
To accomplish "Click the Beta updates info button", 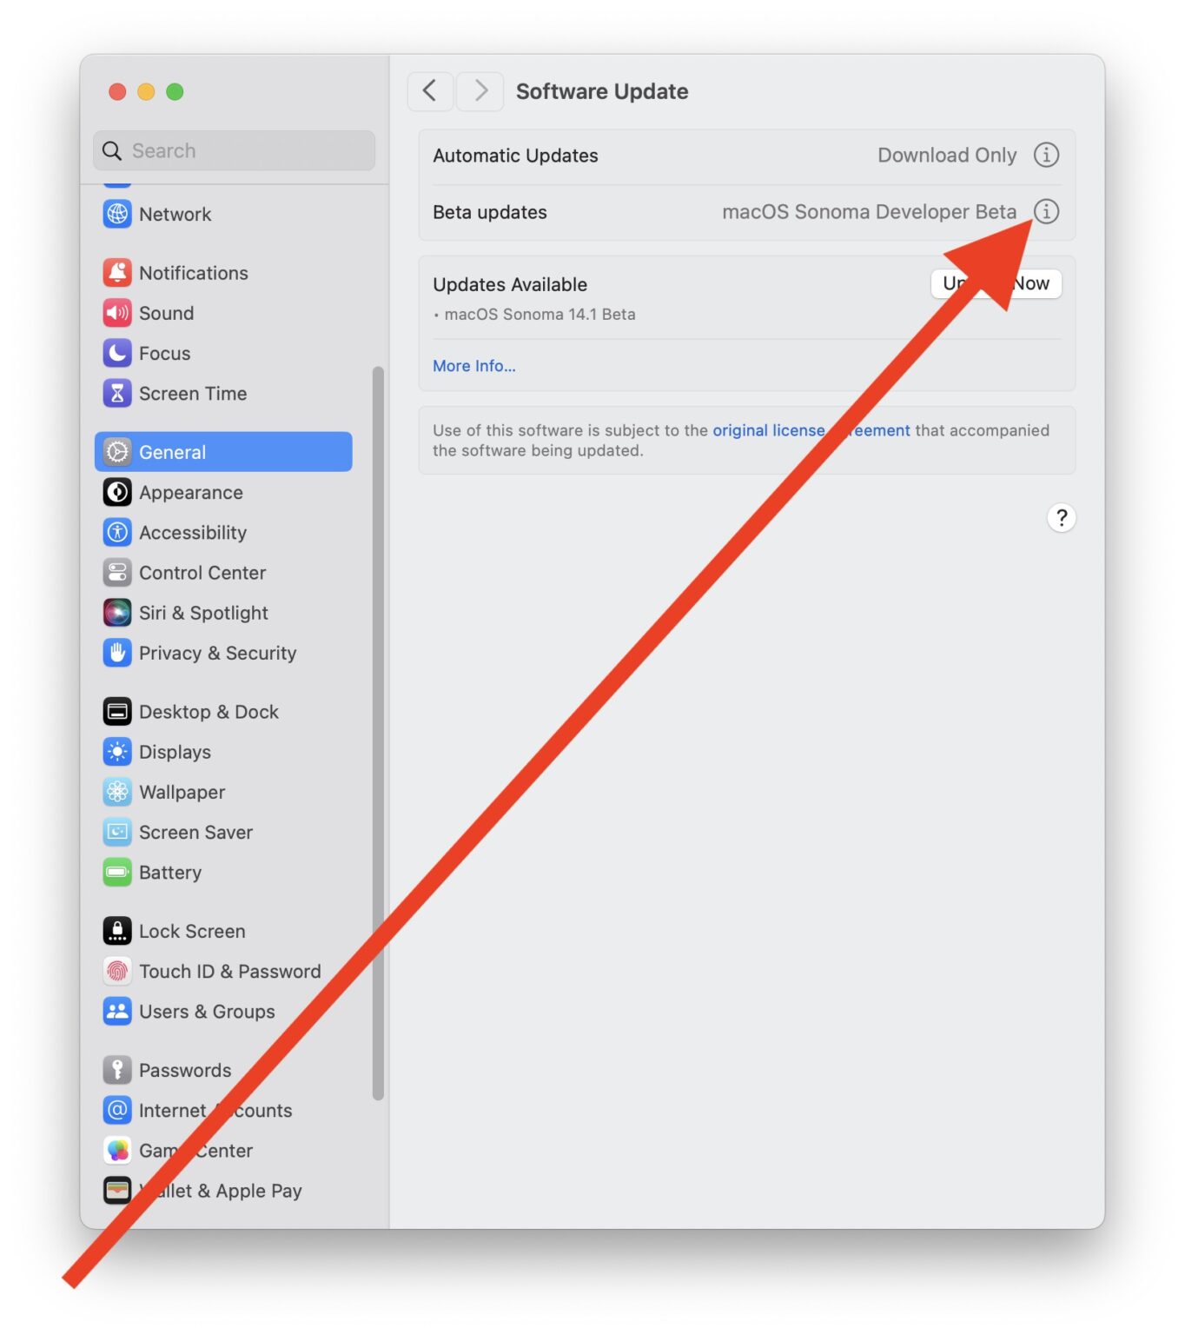I will pyautogui.click(x=1046, y=211).
